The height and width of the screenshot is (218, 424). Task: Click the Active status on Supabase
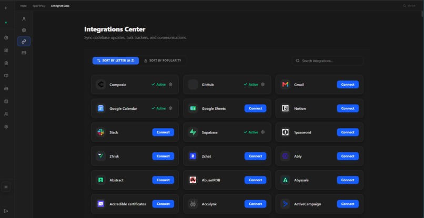[x=251, y=132]
